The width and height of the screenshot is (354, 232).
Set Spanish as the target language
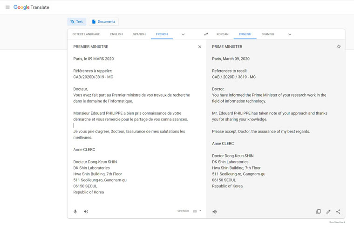coord(268,34)
